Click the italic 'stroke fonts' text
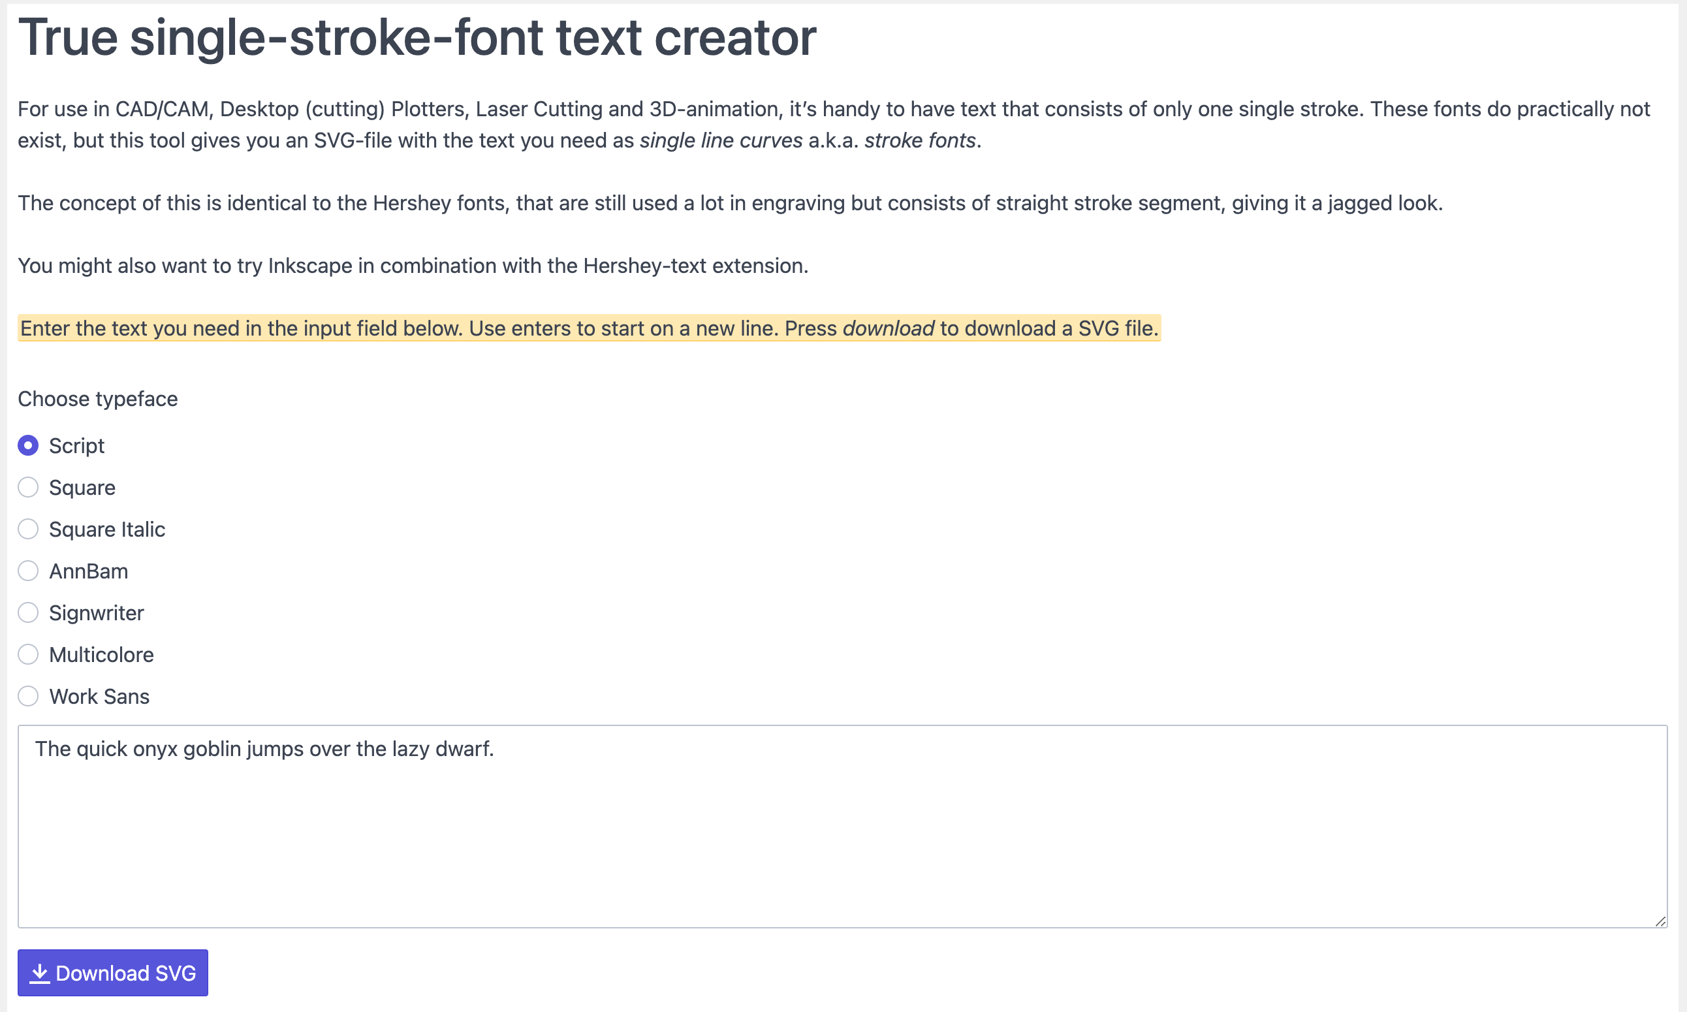Screen dimensions: 1687x1012 (x=920, y=140)
